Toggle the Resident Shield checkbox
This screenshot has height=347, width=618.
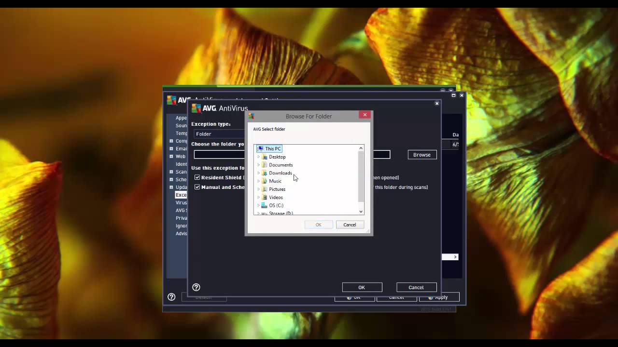pos(197,177)
